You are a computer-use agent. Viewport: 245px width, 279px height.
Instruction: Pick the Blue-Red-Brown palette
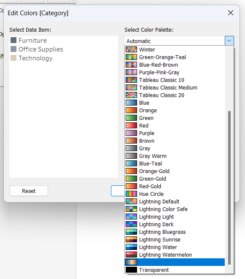pyautogui.click(x=175, y=65)
